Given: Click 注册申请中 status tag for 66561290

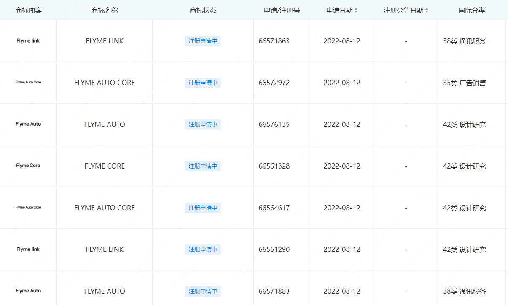Looking at the screenshot, I should pyautogui.click(x=203, y=250).
